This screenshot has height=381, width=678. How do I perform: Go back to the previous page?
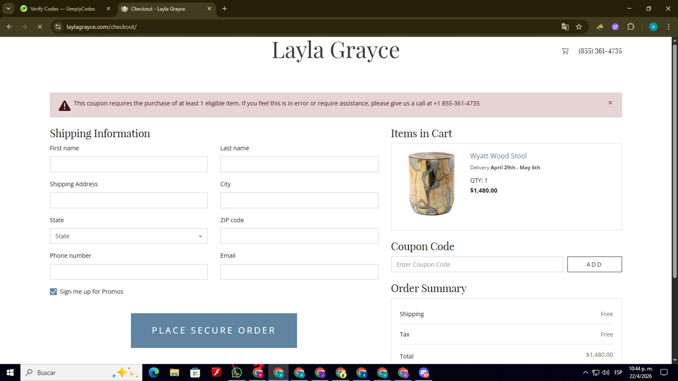tap(9, 27)
